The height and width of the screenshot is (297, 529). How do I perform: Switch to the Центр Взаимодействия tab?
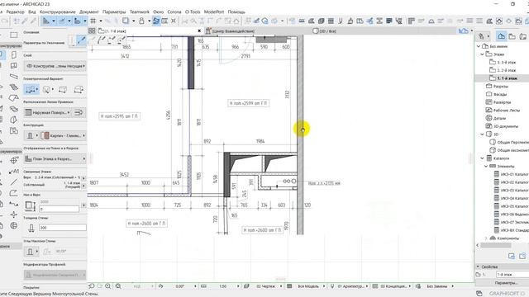pyautogui.click(x=230, y=31)
